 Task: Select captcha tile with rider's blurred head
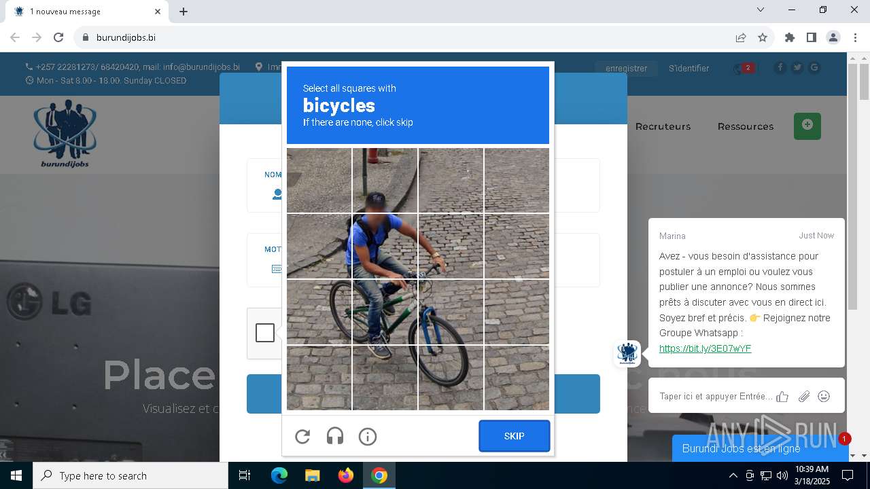click(x=385, y=181)
